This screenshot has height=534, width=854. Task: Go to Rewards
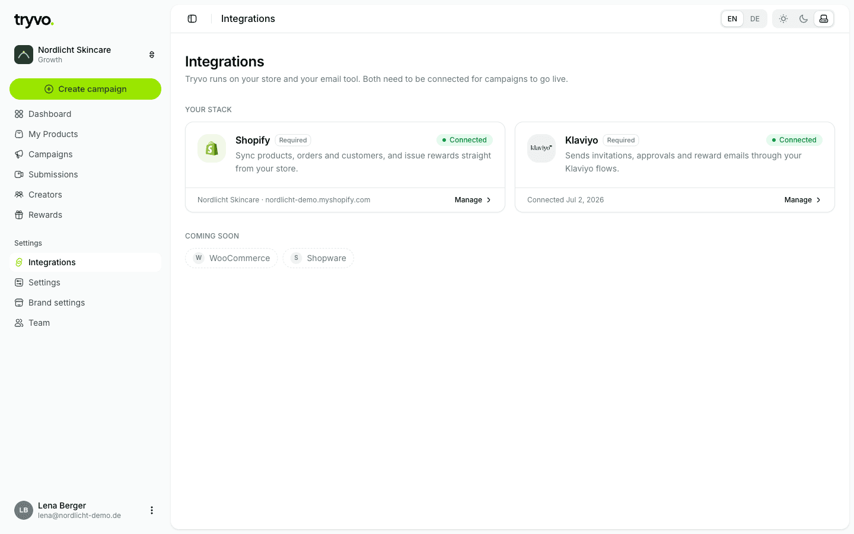coord(85,215)
